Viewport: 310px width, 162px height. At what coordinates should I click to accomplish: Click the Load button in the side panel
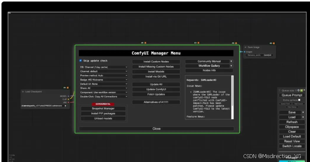(x=290, y=117)
